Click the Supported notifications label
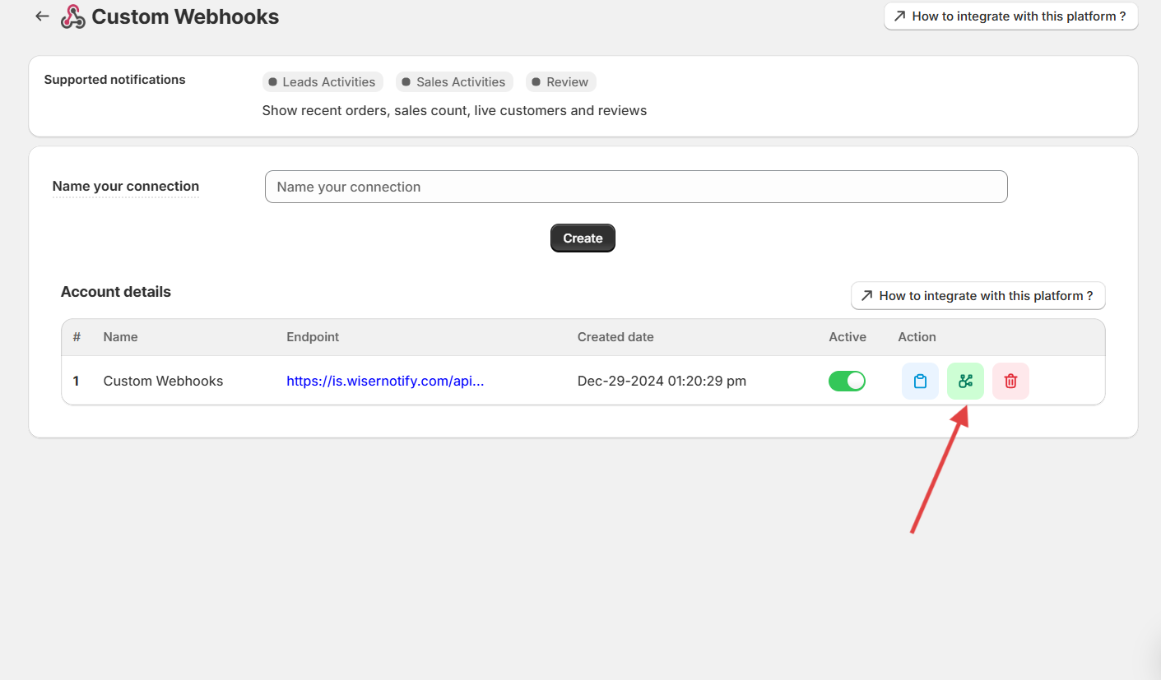The image size is (1161, 680). coord(114,80)
